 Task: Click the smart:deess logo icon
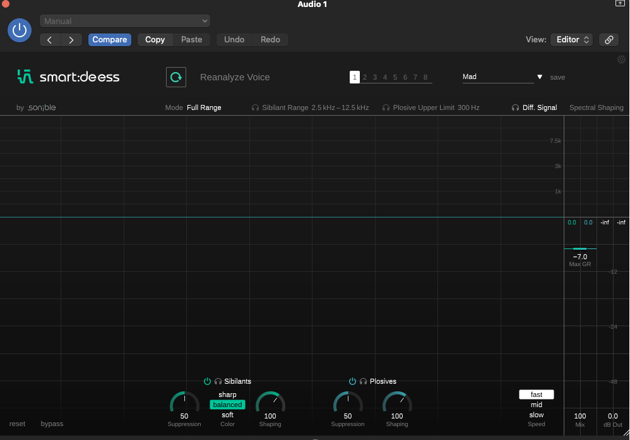[25, 76]
